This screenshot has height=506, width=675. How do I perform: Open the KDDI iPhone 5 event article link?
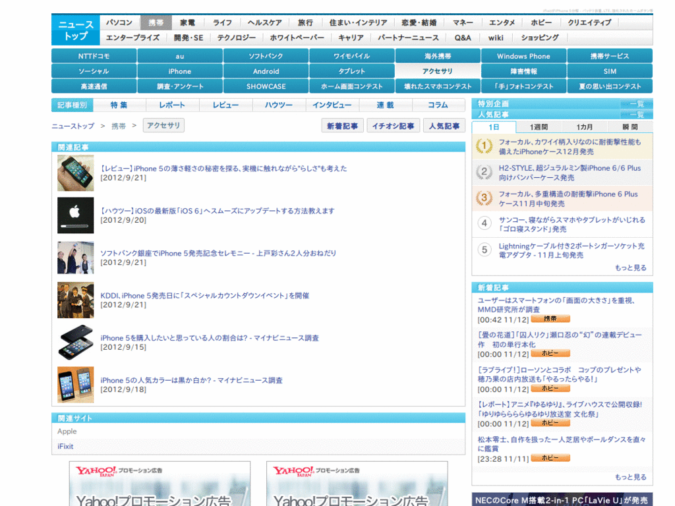205,296
